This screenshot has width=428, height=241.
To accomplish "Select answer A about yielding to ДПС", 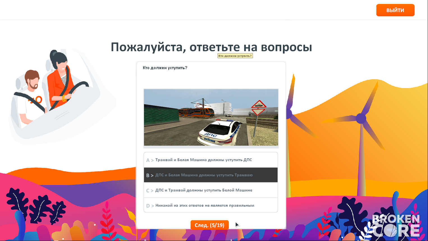I will click(x=211, y=160).
